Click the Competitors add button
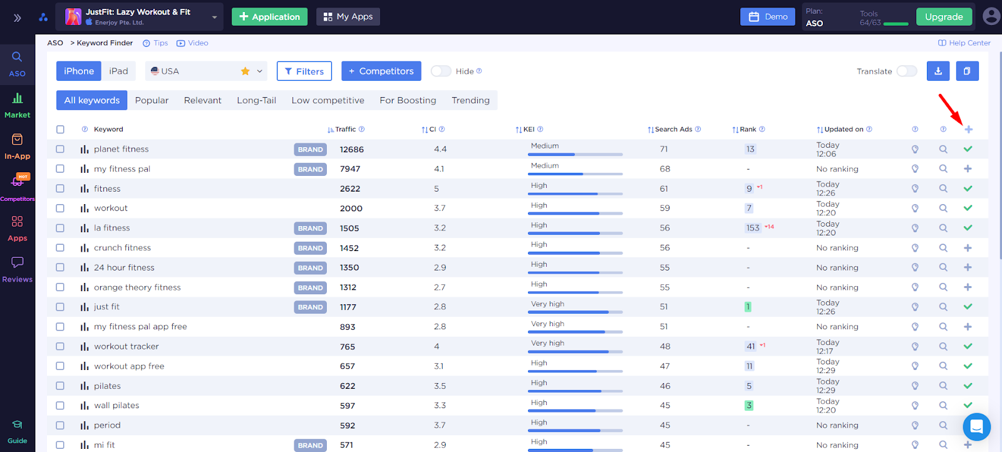1002x452 pixels. click(381, 71)
